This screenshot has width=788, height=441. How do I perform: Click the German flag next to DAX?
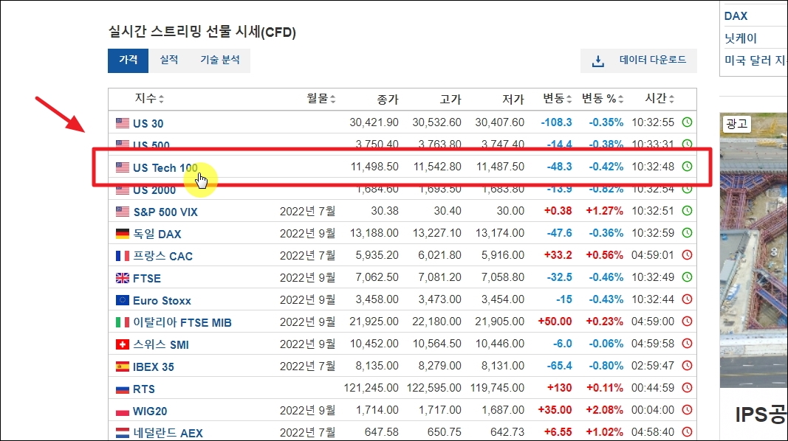pos(122,233)
